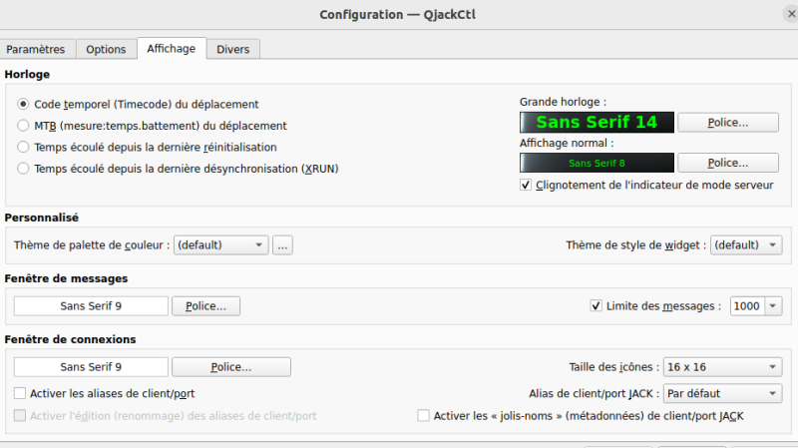
Task: Toggle Limite des messages checkbox
Action: (x=598, y=306)
